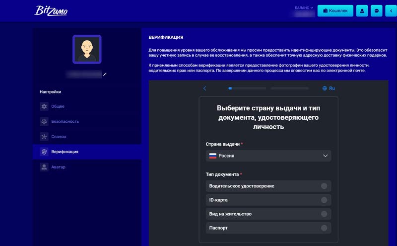Viewport: 397px width, 246px height.
Task: Open the Сеансы settings section
Action: pyautogui.click(x=59, y=136)
